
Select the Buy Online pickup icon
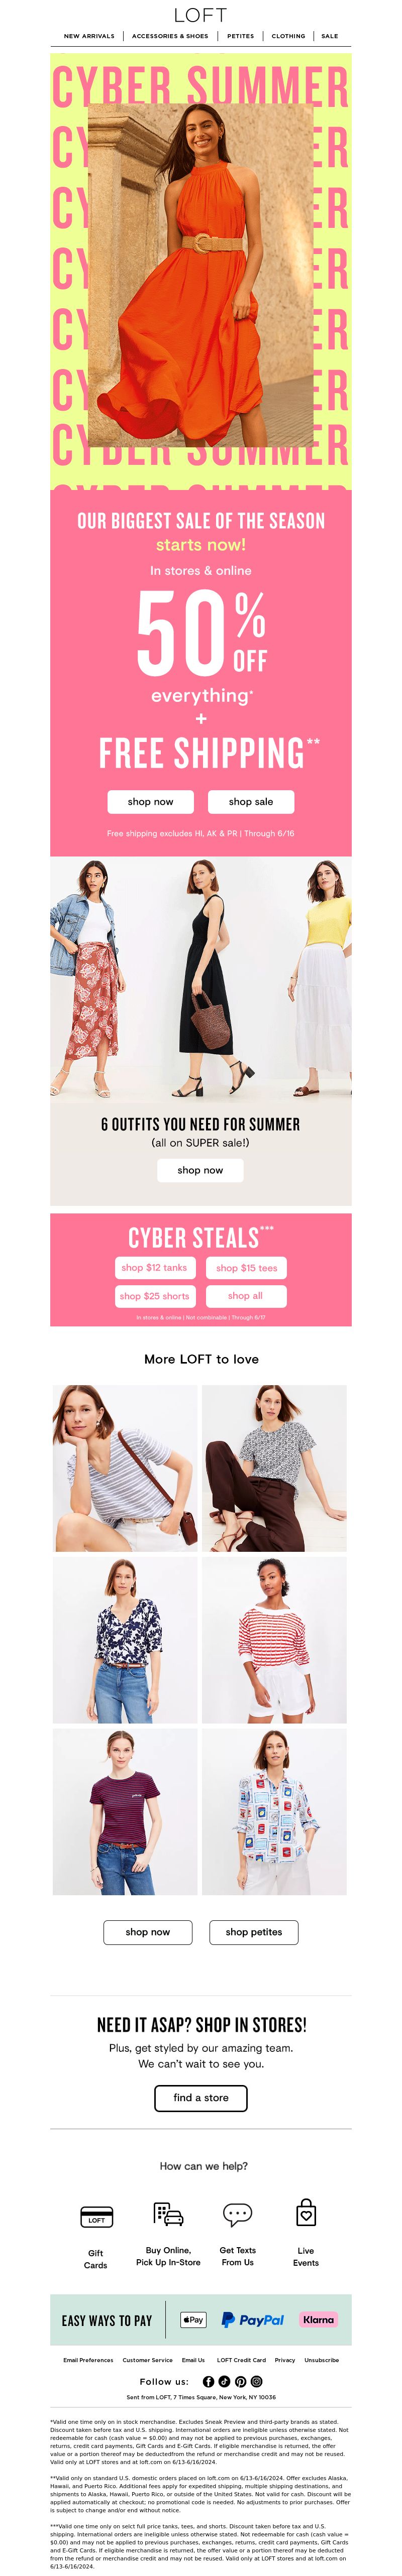tap(168, 2215)
